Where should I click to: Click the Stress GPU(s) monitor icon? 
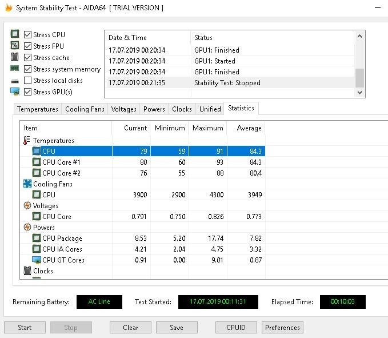[x=15, y=92]
